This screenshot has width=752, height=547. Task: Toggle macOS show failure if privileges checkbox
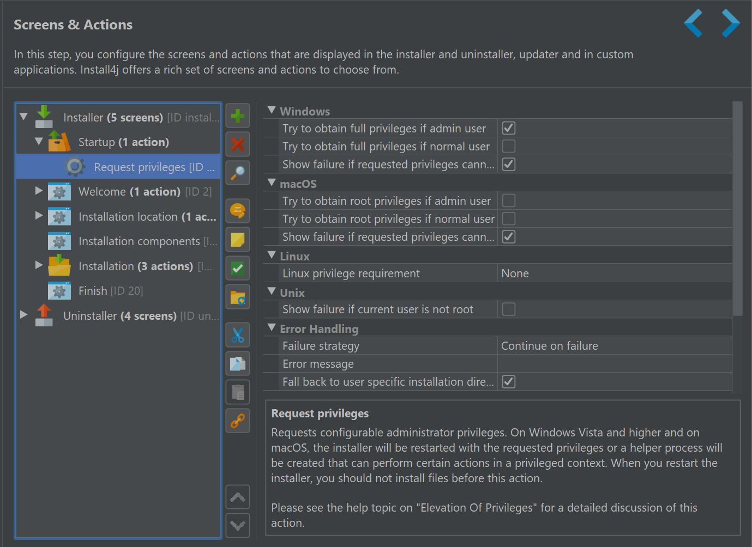pyautogui.click(x=509, y=236)
